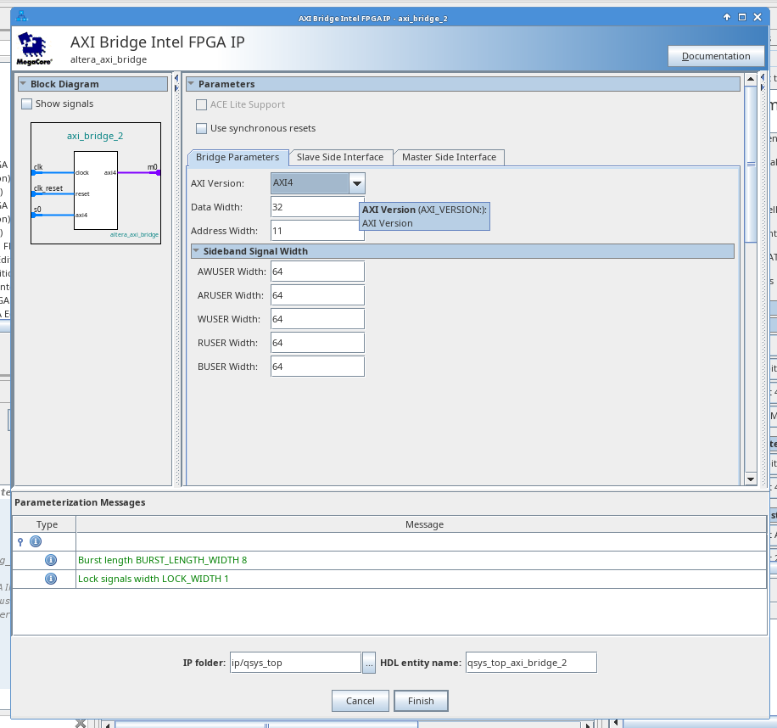Click info icon beside Lock signals message
The width and height of the screenshot is (777, 728).
50,579
